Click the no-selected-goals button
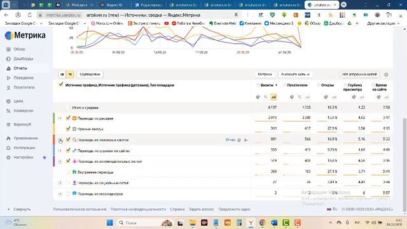 pos(359,74)
